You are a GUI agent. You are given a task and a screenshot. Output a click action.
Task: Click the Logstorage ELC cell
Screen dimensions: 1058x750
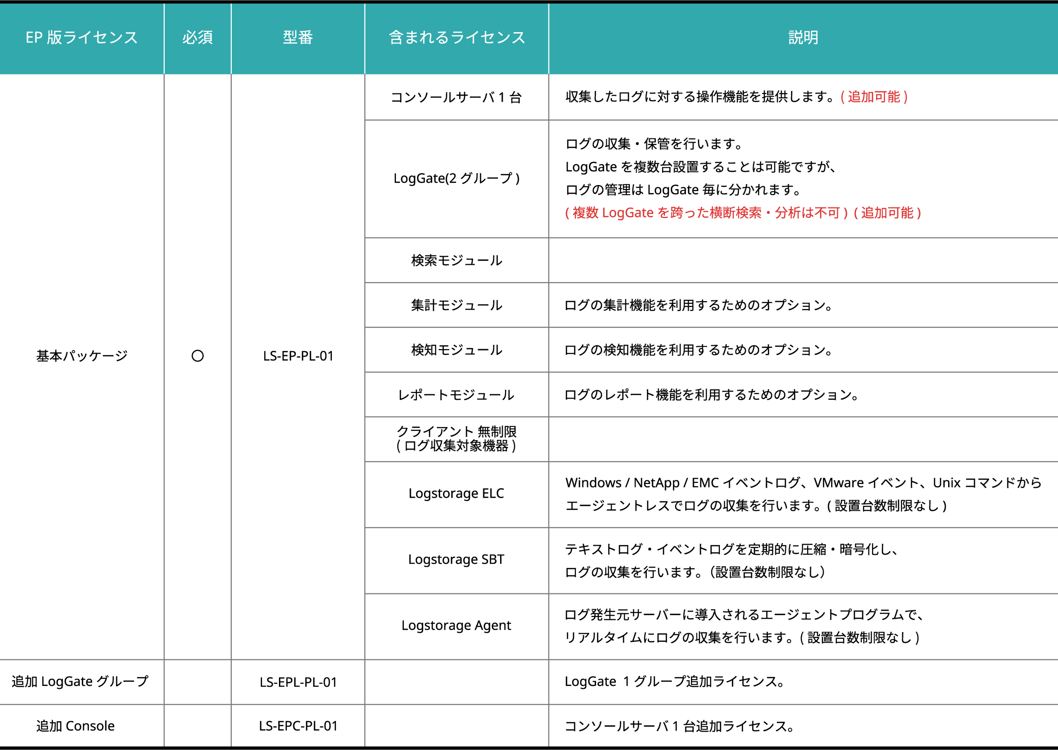(x=456, y=493)
